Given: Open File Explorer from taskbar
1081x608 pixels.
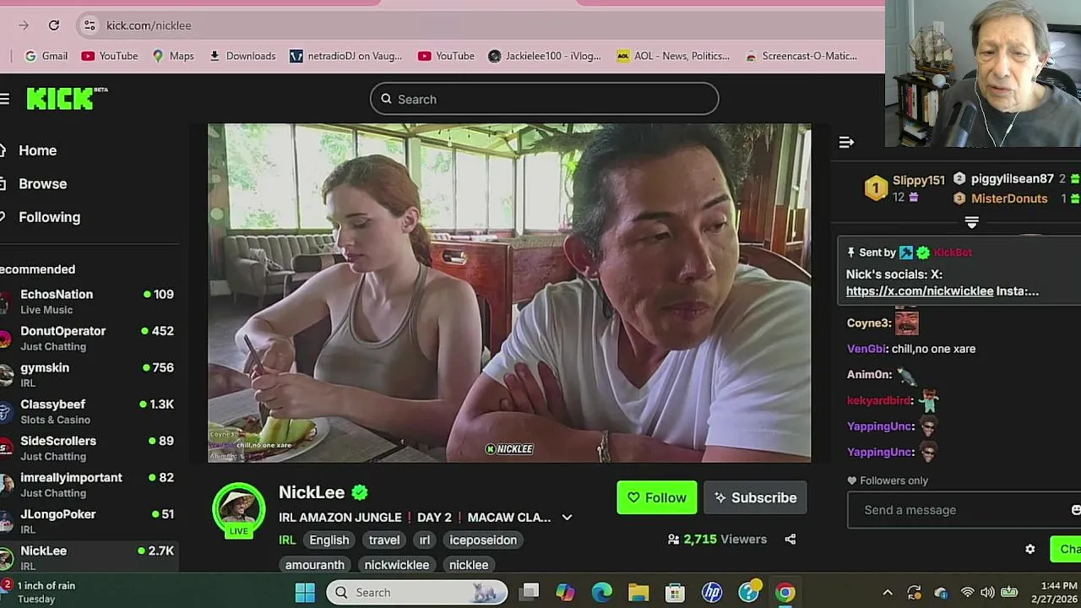Looking at the screenshot, I should click(x=638, y=592).
